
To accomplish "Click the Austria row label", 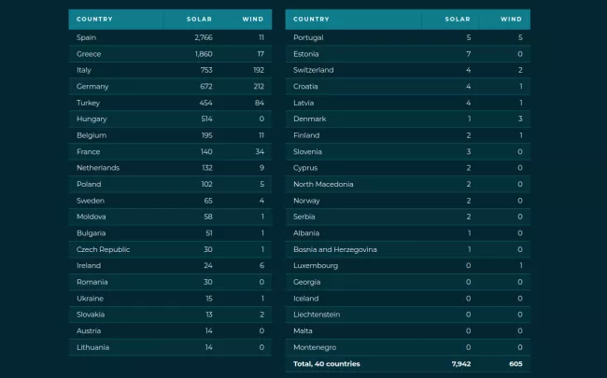I will tap(89, 330).
